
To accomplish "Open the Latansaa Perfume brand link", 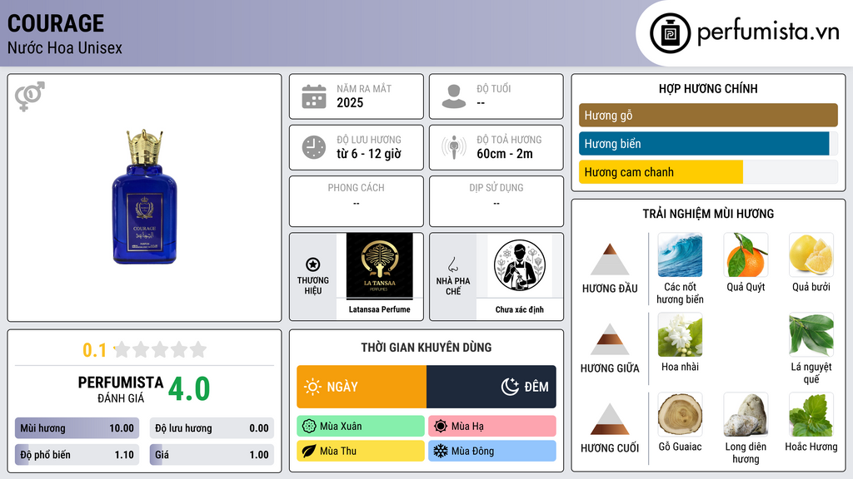I will tap(379, 309).
